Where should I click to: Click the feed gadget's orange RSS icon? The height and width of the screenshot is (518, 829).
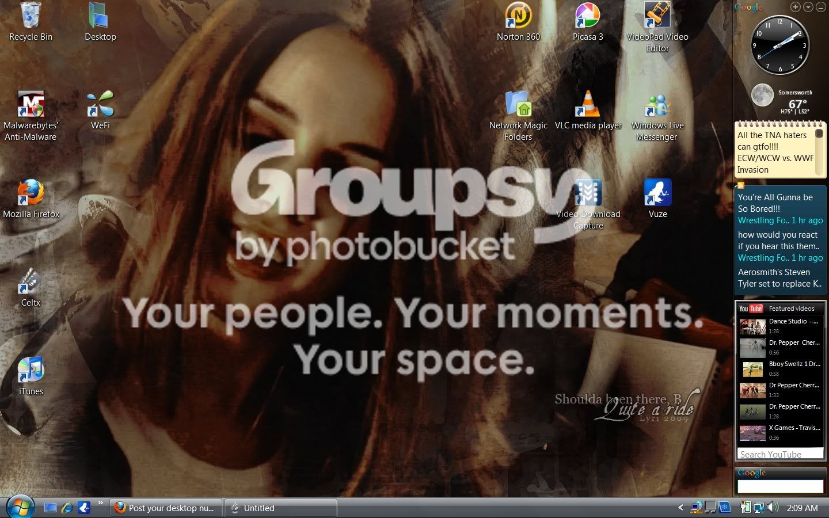(741, 185)
